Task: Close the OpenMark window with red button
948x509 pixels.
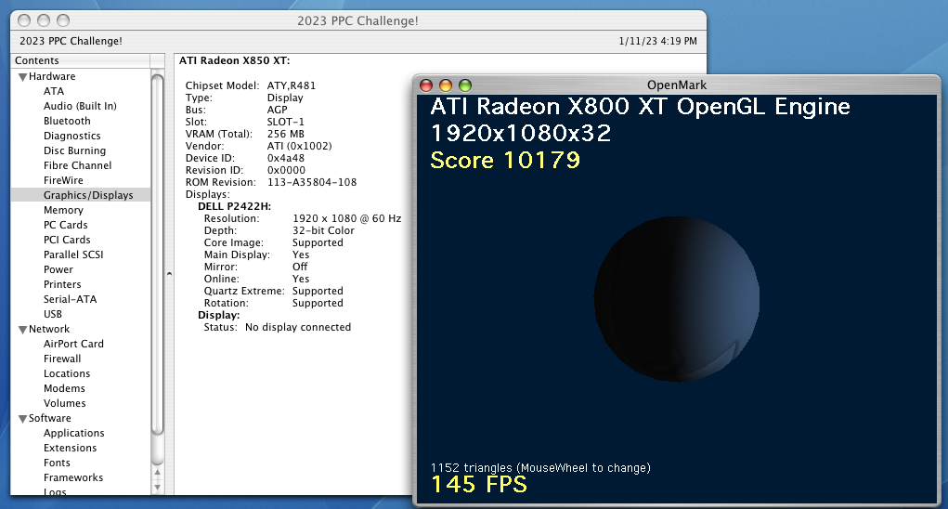Action: (427, 85)
